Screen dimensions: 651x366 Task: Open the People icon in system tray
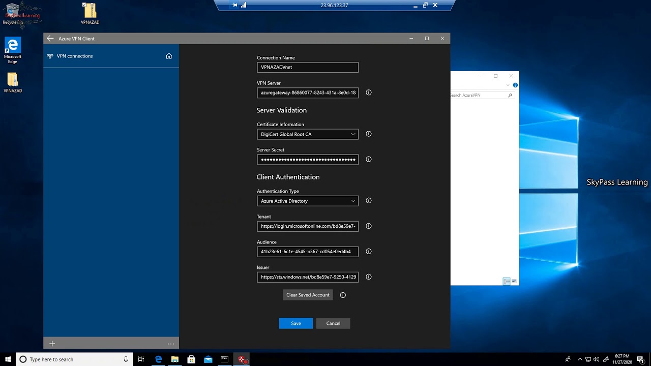tap(568, 359)
